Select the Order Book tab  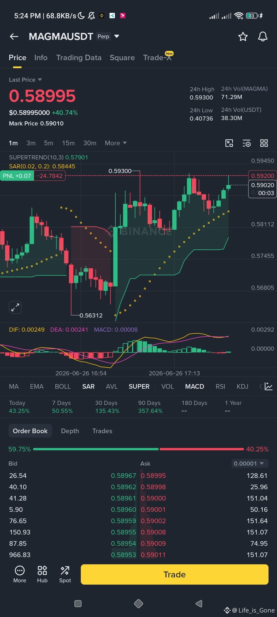(30, 431)
